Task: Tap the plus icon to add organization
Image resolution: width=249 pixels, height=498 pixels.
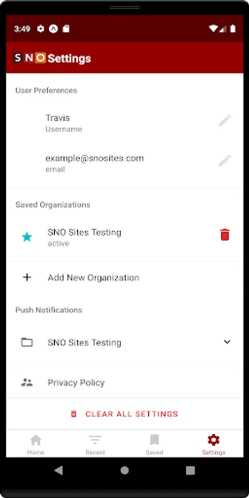Action: pyautogui.click(x=27, y=277)
